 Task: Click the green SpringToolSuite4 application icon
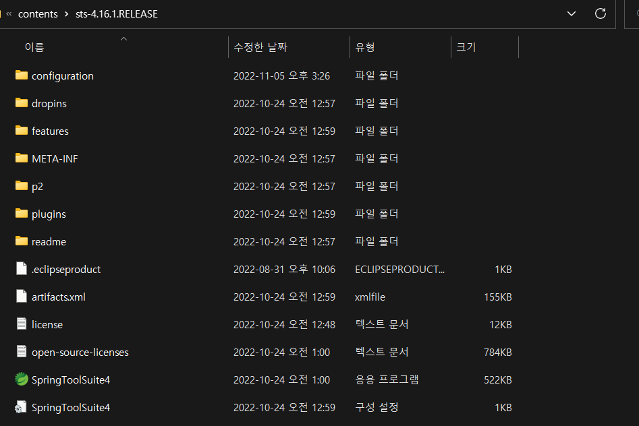point(21,379)
